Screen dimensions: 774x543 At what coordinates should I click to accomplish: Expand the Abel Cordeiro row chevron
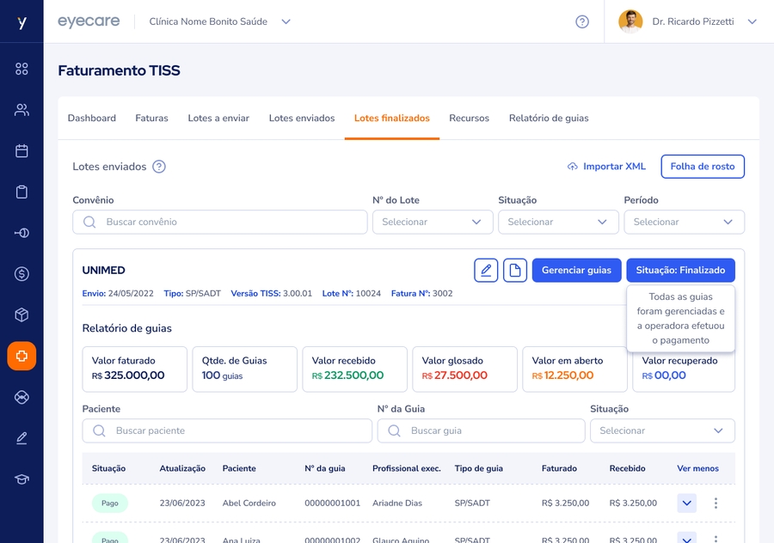coord(686,503)
